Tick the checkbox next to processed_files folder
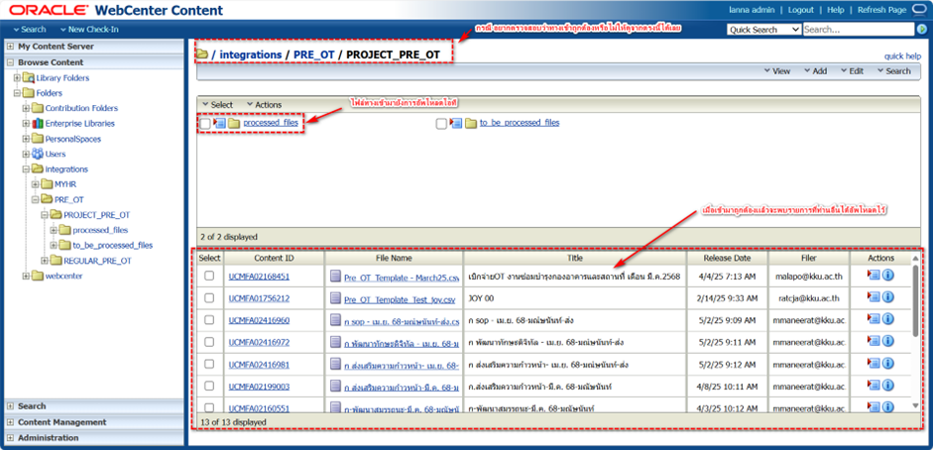The width and height of the screenshot is (933, 450). click(x=204, y=124)
